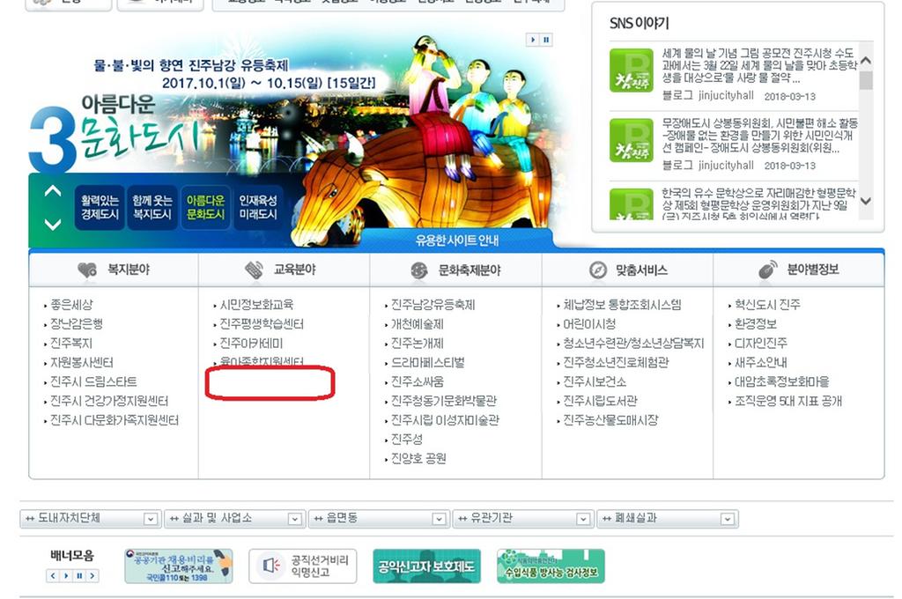Pause the 배너모음 banner rotation
The image size is (902, 599).
coord(79,575)
